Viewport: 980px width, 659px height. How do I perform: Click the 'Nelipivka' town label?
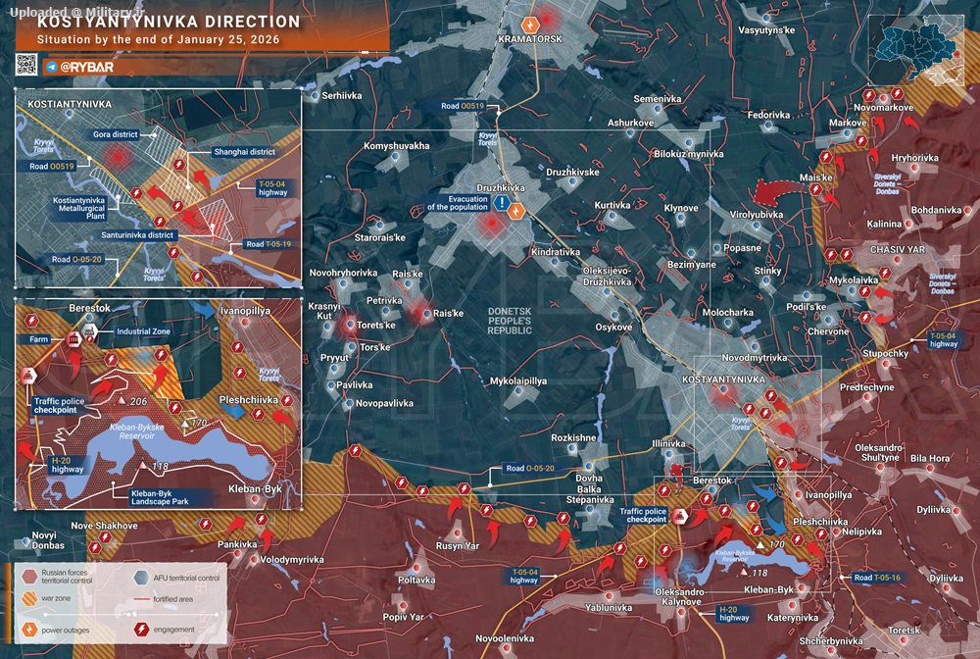tap(861, 532)
